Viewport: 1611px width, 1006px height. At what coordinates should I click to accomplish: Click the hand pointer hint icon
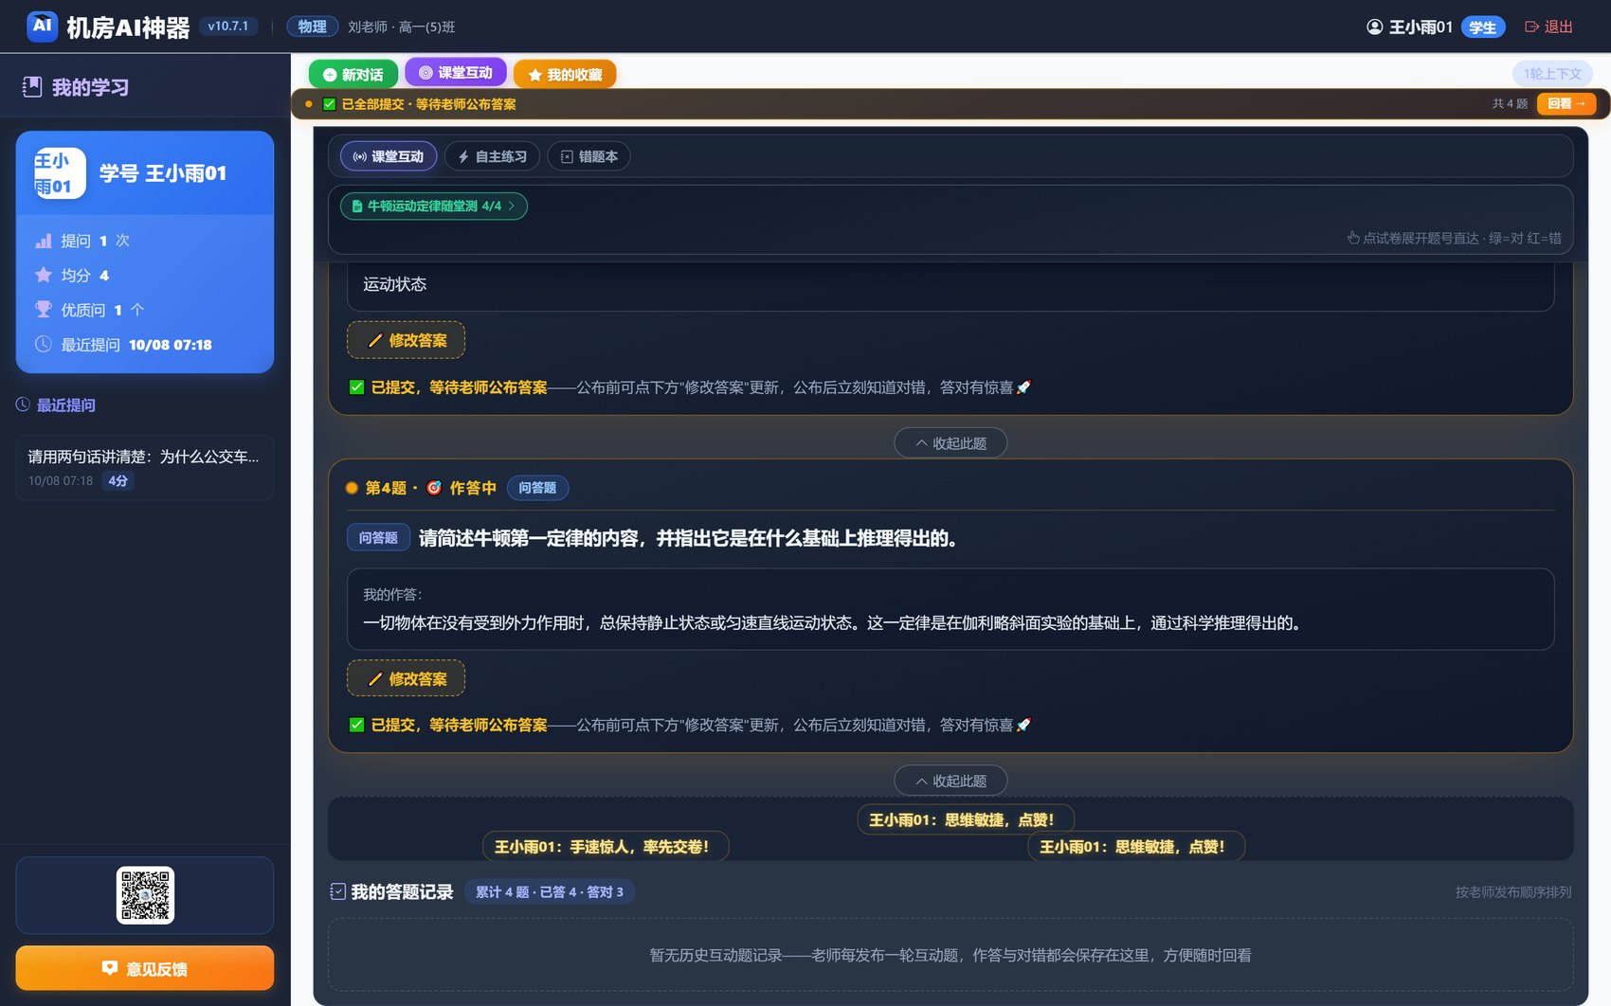pyautogui.click(x=1353, y=238)
